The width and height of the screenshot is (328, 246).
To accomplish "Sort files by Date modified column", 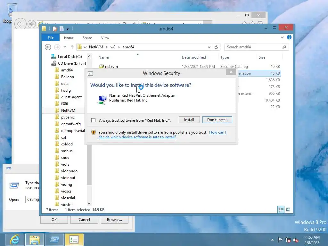I will tap(194, 57).
